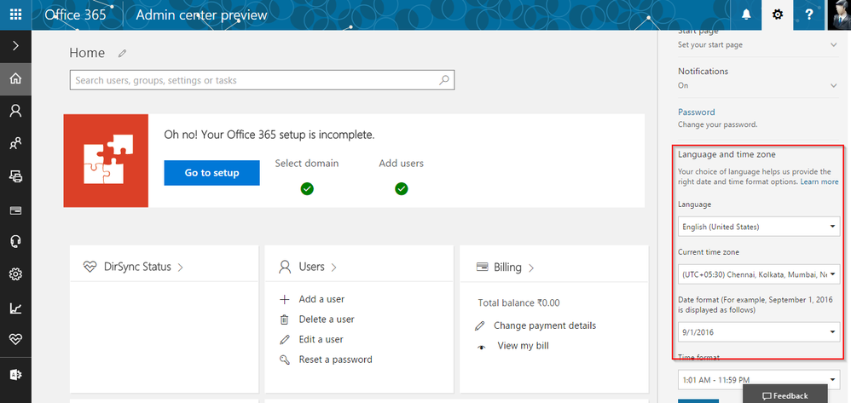This screenshot has width=851, height=403.
Task: Click the Select domain green checkmark
Action: tap(307, 189)
